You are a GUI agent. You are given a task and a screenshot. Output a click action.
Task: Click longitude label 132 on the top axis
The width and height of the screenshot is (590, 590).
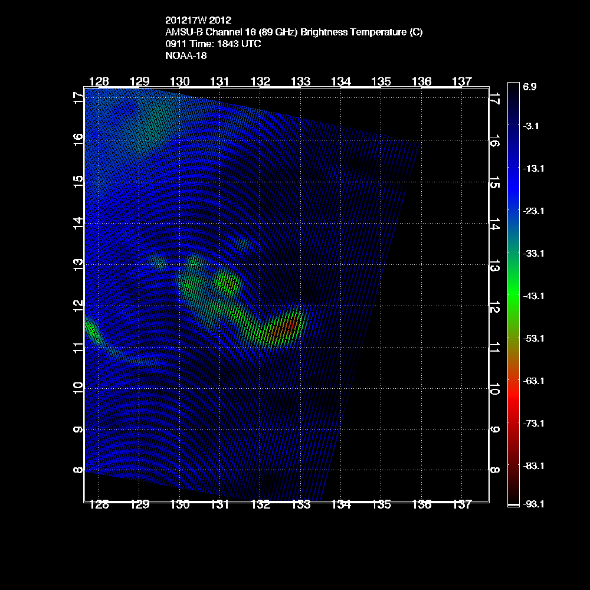(x=260, y=81)
